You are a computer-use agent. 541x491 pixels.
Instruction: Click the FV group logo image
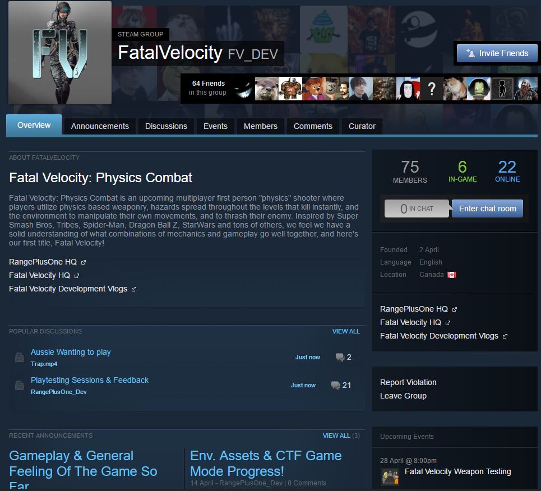60,53
